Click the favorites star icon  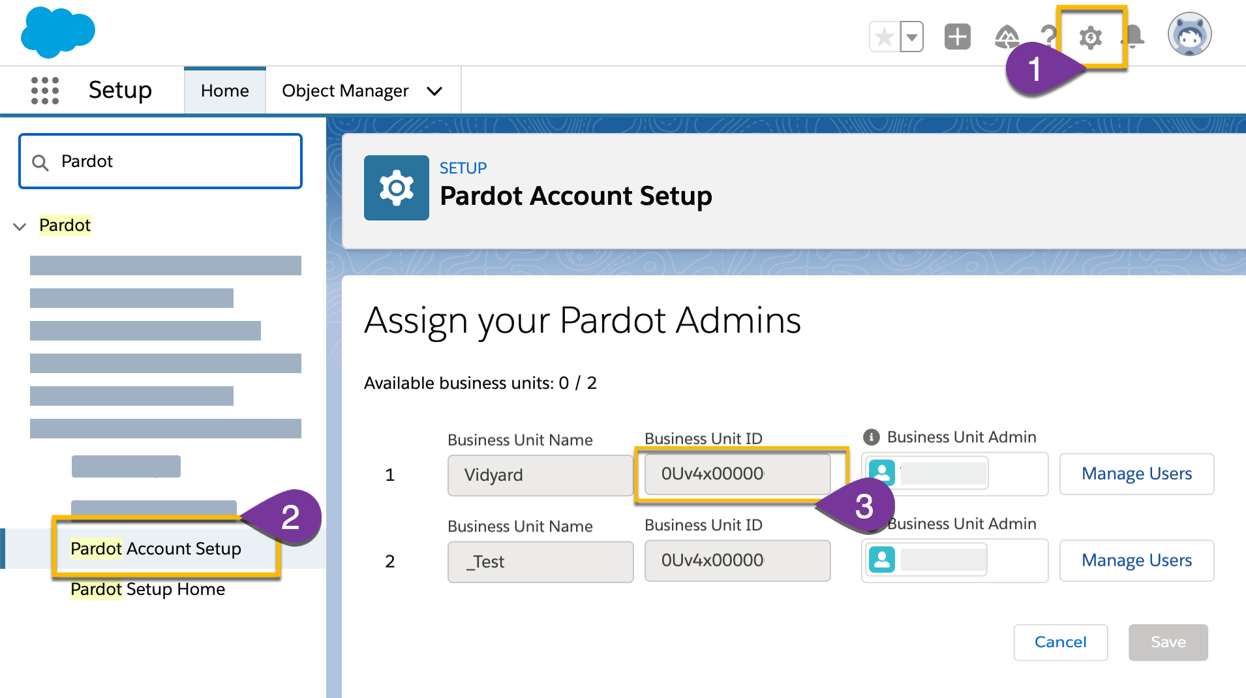pyautogui.click(x=885, y=37)
